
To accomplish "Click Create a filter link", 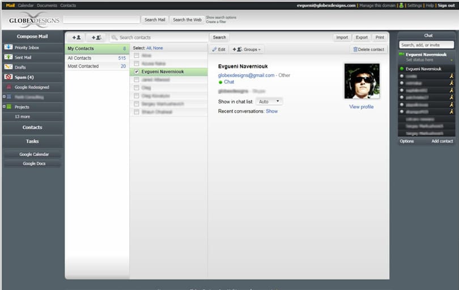I will (x=216, y=22).
